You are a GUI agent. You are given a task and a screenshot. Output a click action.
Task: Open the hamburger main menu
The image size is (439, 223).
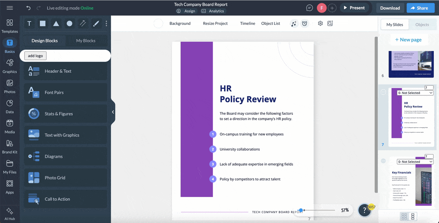coord(10,8)
